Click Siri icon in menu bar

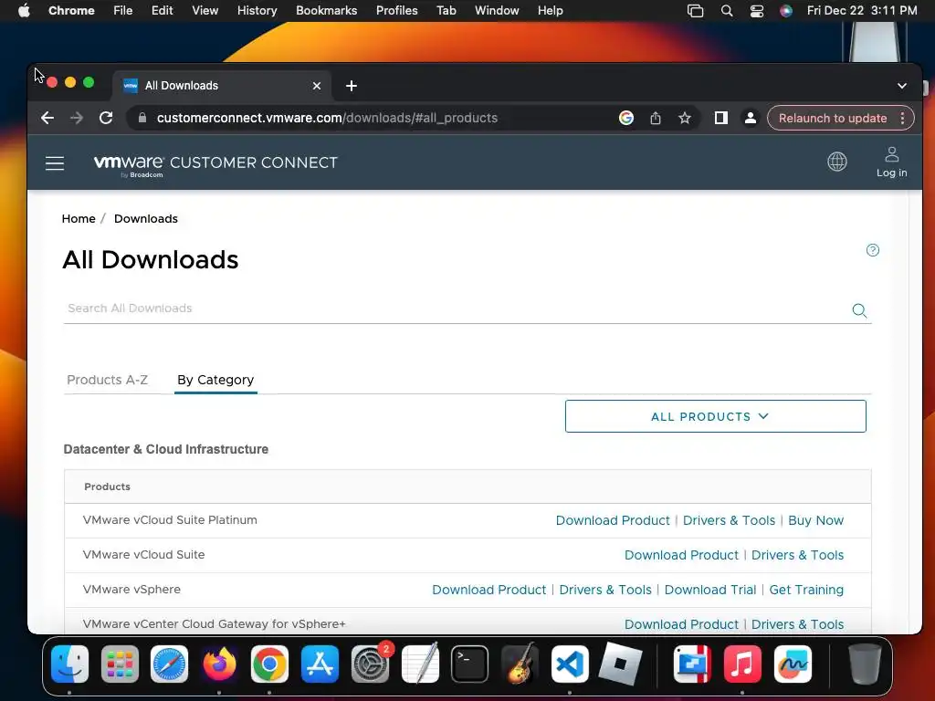pos(786,11)
